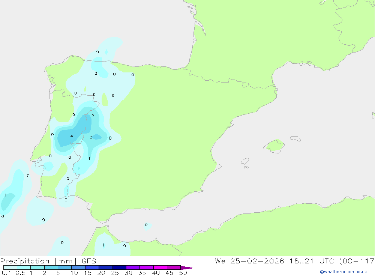Click legend label '35'

point(142,273)
